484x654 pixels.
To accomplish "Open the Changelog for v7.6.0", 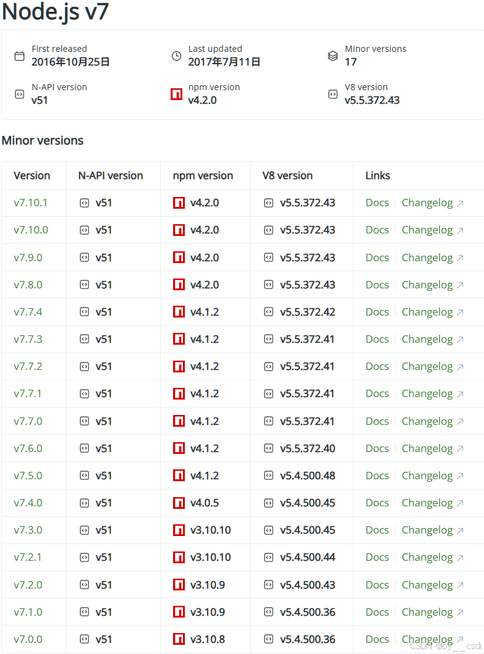I will 427,449.
